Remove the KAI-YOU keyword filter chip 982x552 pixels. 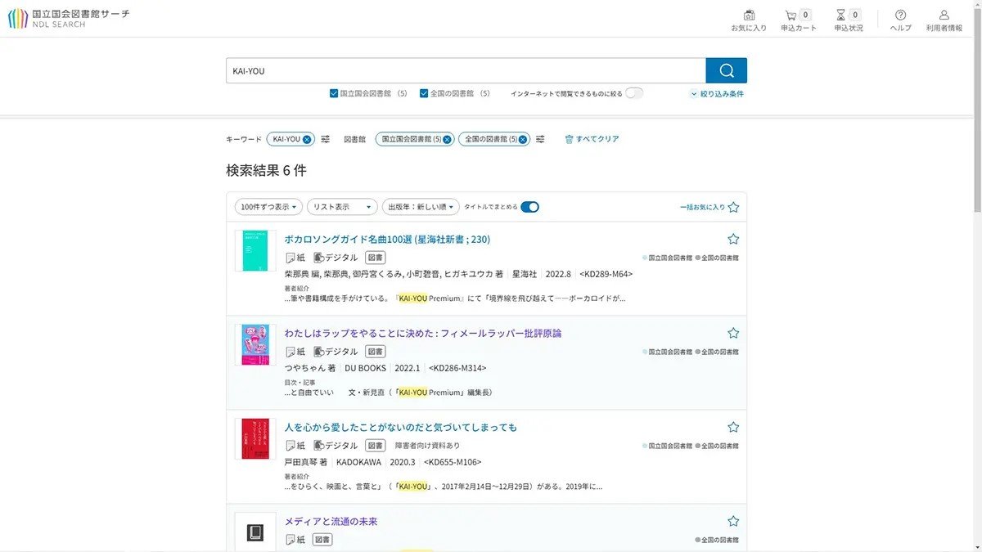[307, 139]
